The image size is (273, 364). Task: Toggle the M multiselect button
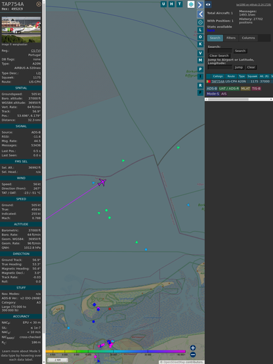pyautogui.click(x=200, y=60)
